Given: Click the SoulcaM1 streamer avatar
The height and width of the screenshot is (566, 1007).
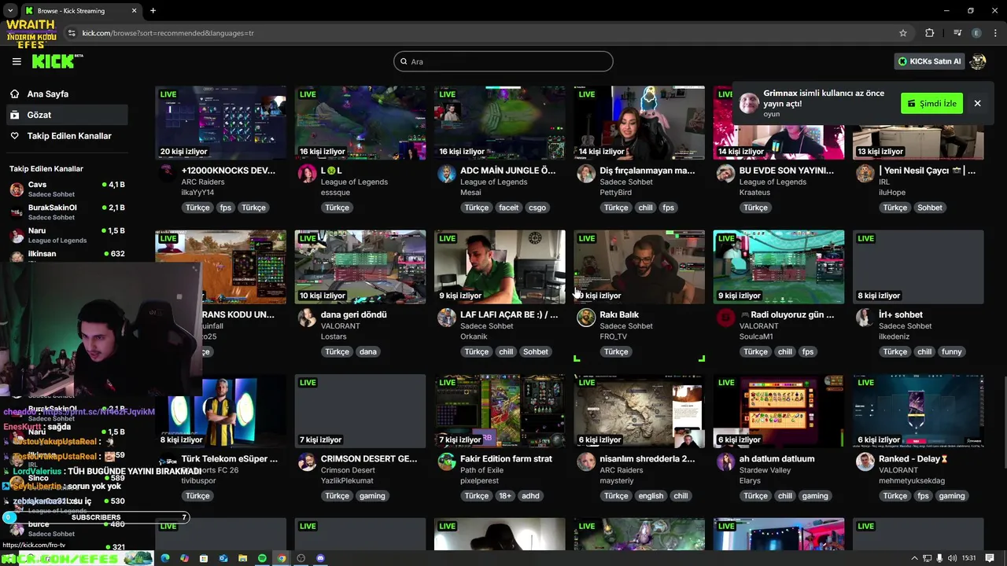Looking at the screenshot, I should coord(725,318).
